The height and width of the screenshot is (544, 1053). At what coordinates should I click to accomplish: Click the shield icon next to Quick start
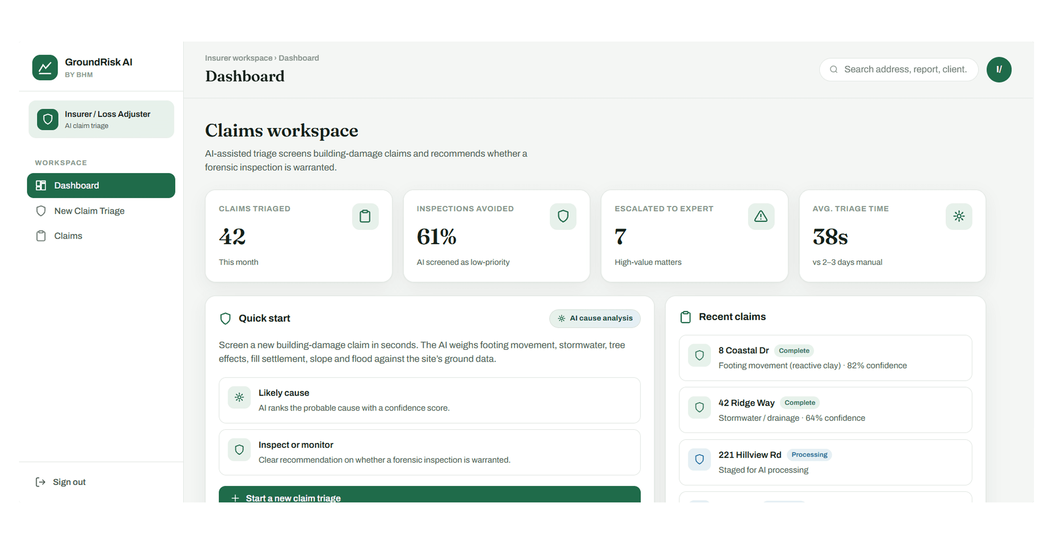pyautogui.click(x=225, y=318)
